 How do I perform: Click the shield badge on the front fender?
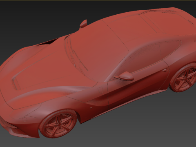coord(100,90)
